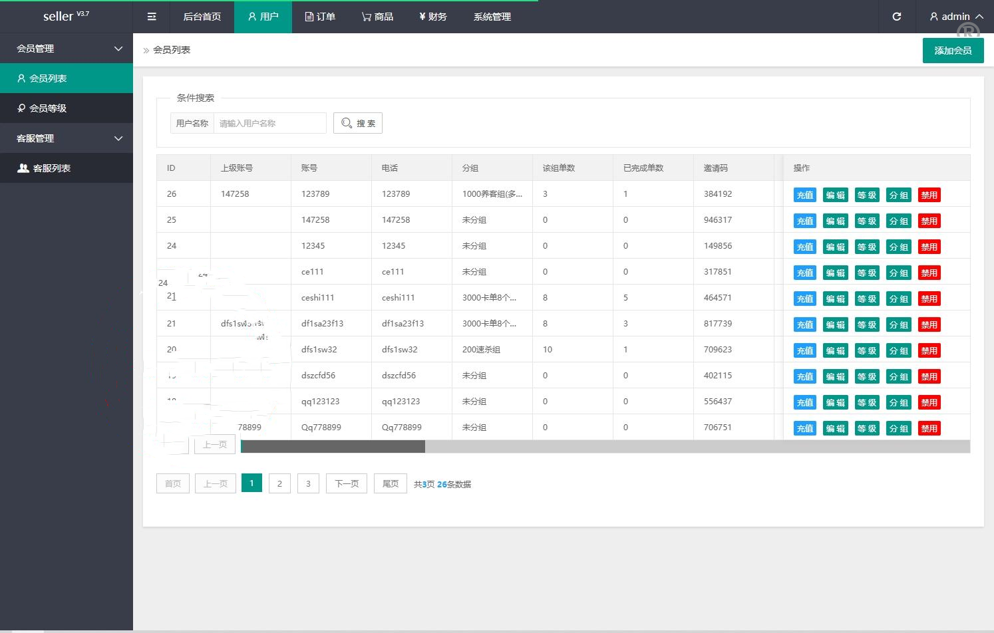The image size is (994, 633).
Task: Click the horizontal table scrollbar thumb
Action: click(333, 447)
